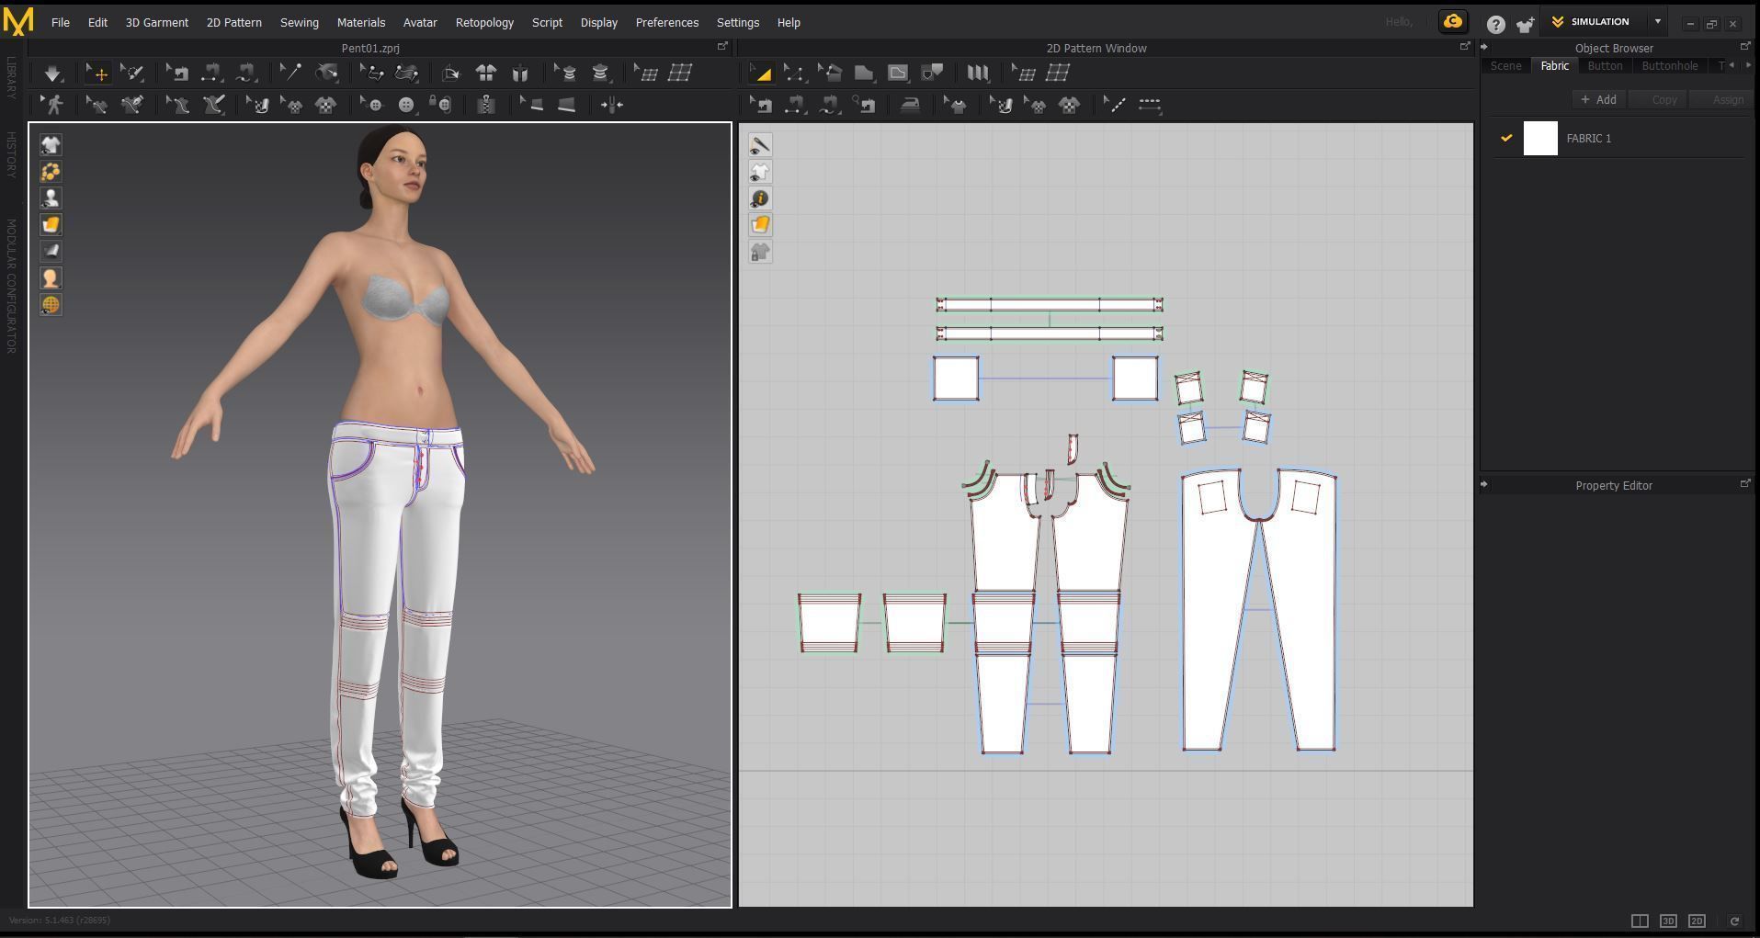Show next Object Browser tabs with right arrow
Screen dimensions: 1760x938
(x=1748, y=65)
